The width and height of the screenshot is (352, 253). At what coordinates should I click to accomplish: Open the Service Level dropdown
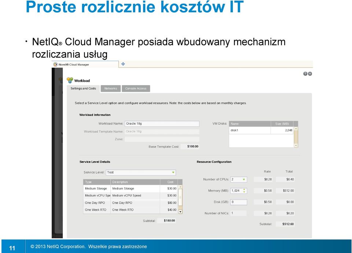click(141, 172)
